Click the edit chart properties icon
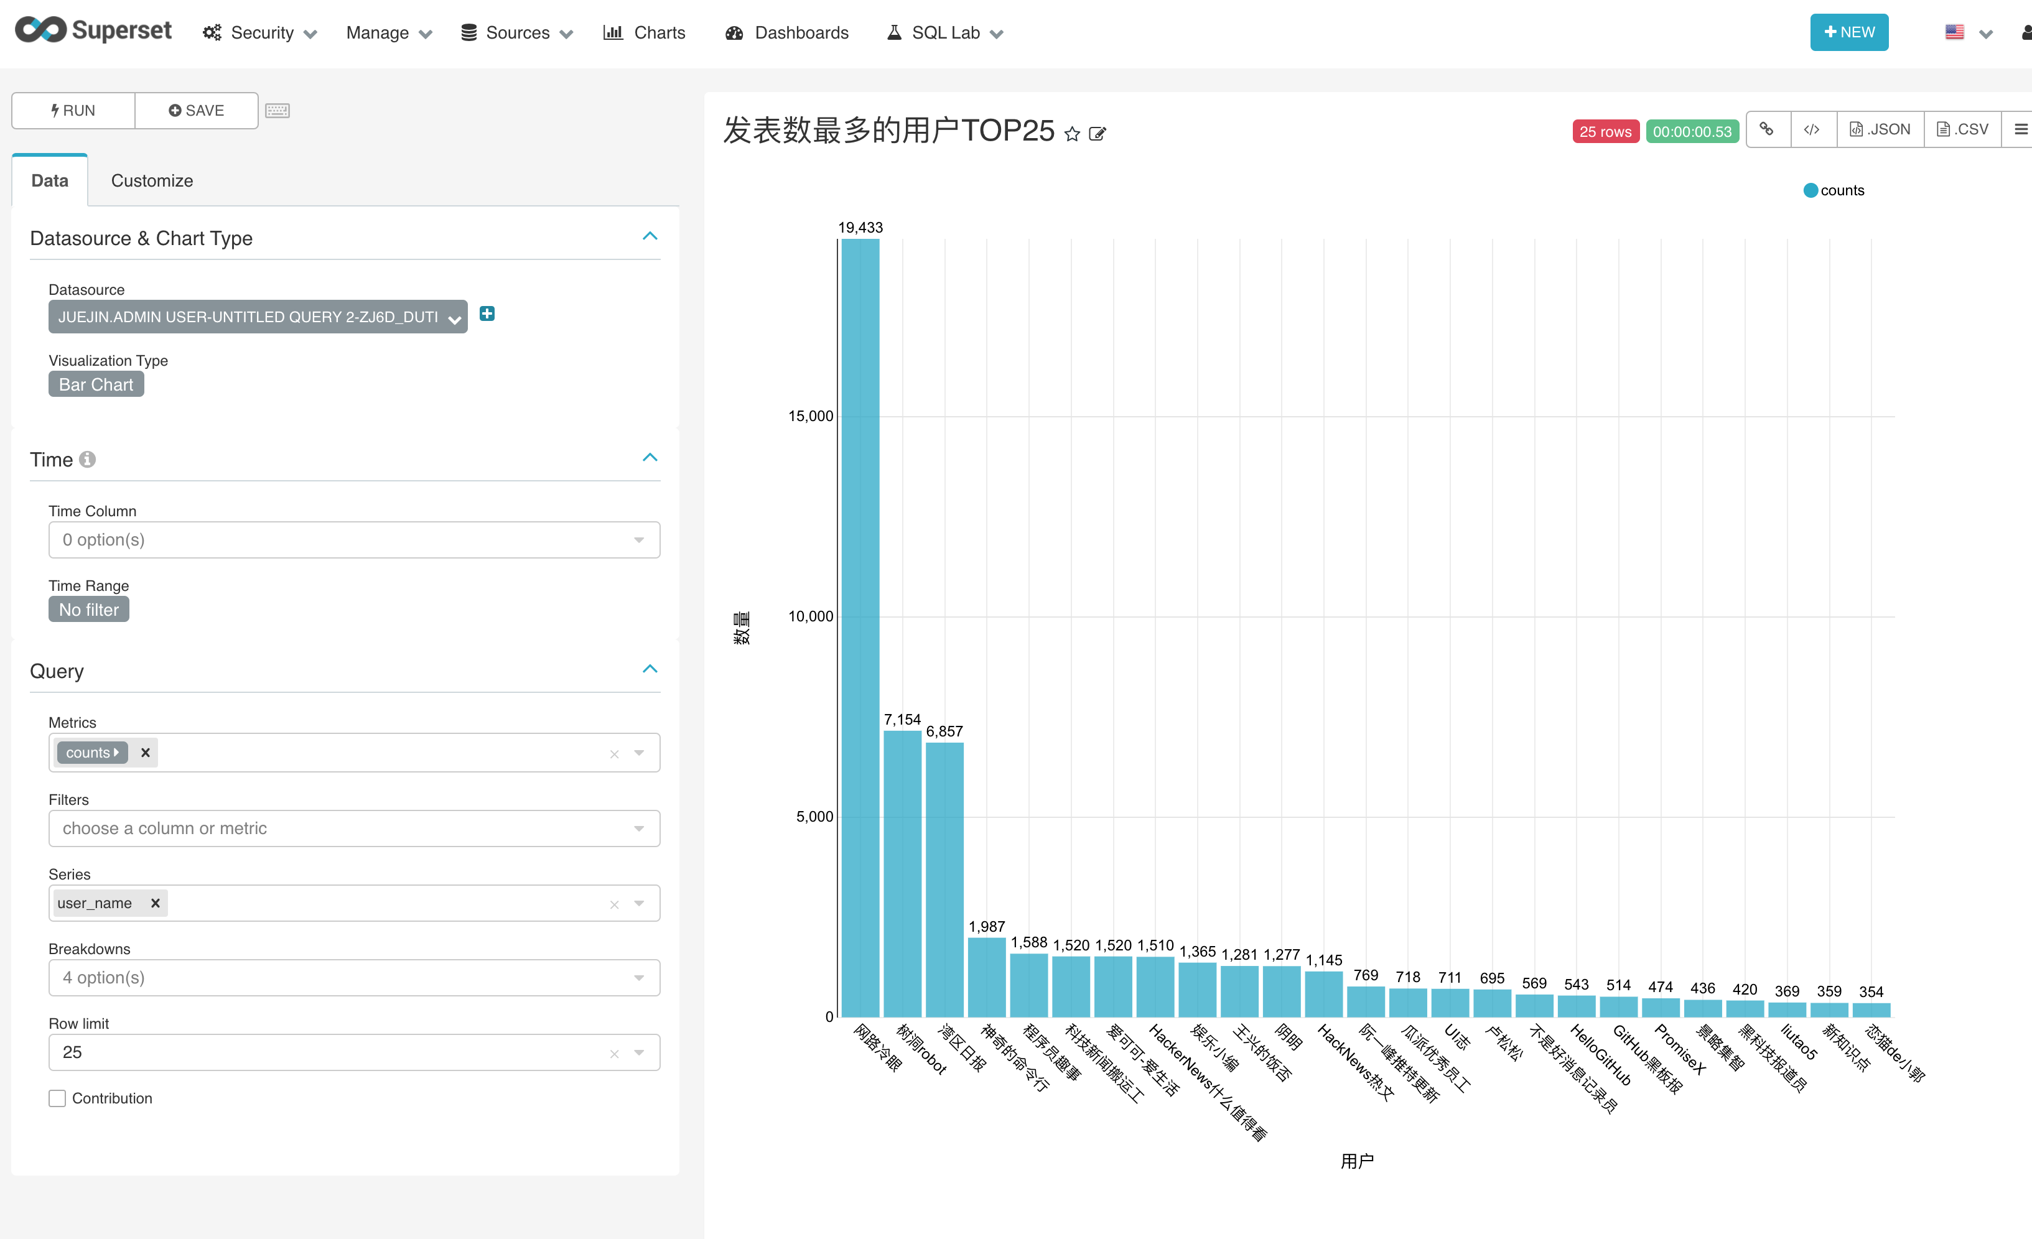Screen dimensions: 2032x1239 click(1097, 134)
